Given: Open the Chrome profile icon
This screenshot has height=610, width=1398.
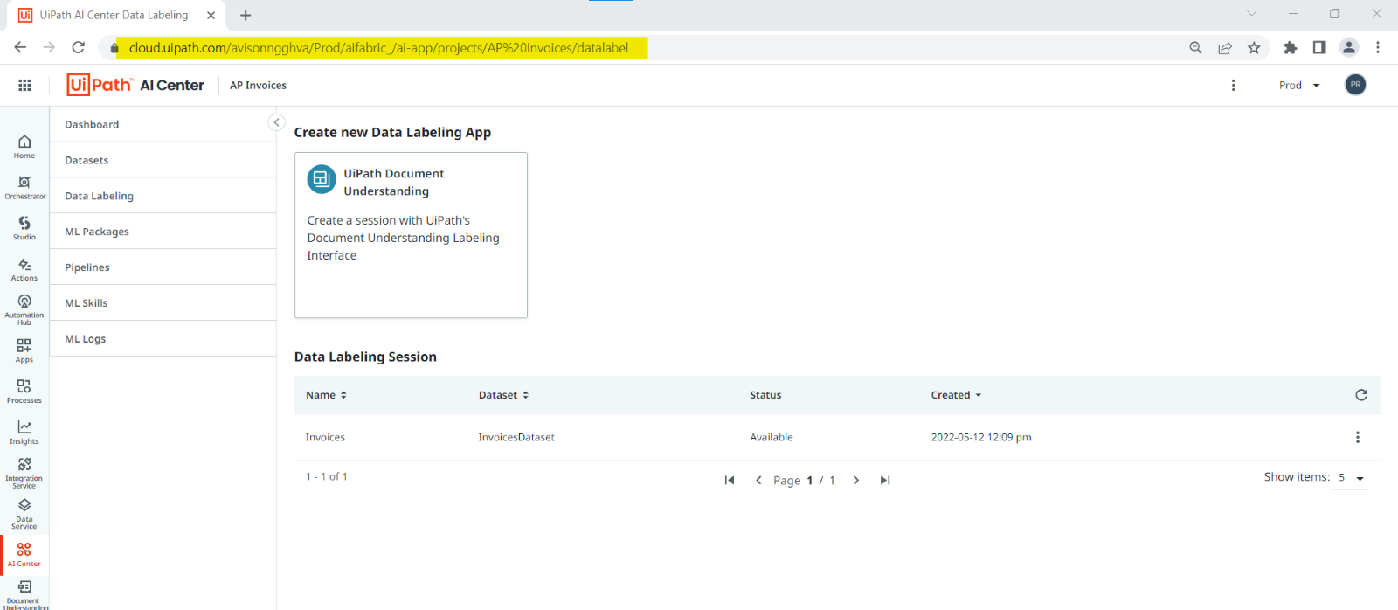Looking at the screenshot, I should point(1349,47).
